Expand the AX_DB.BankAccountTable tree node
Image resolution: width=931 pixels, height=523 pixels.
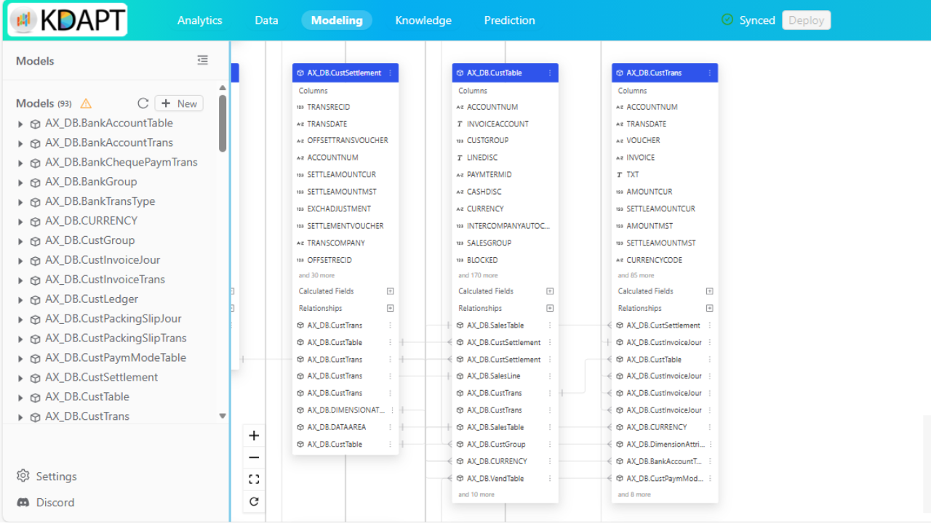[20, 123]
